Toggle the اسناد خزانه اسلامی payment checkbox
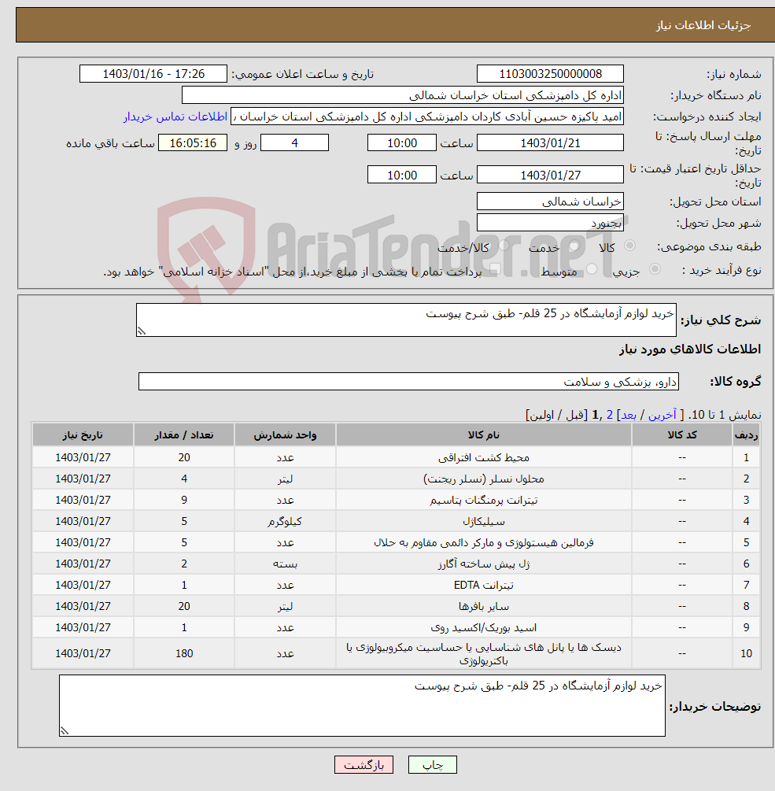 [x=495, y=269]
